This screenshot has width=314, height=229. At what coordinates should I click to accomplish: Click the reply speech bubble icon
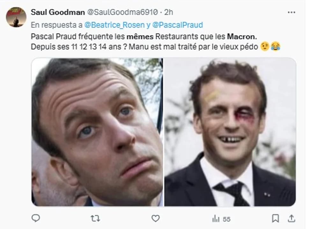(36, 218)
